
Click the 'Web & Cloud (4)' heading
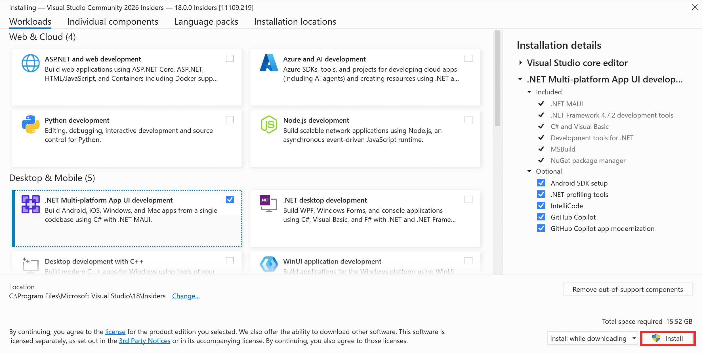pos(43,37)
